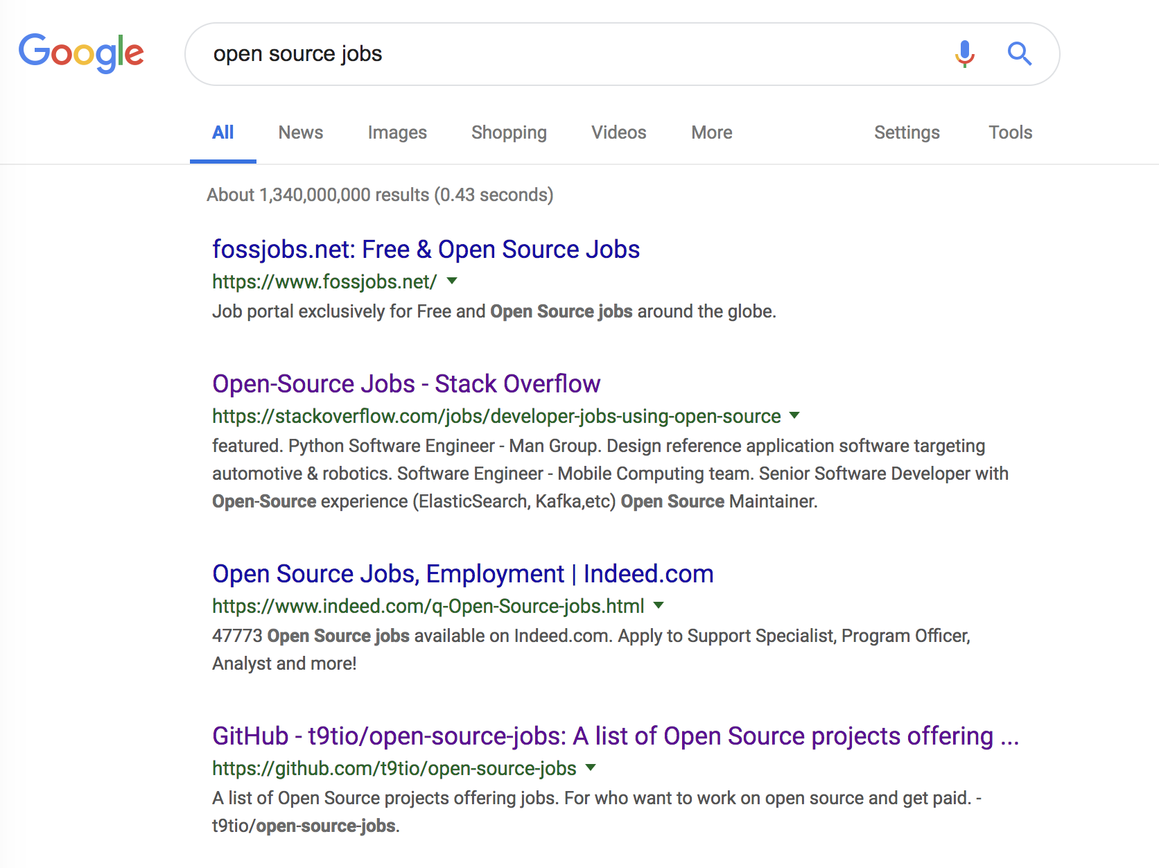The height and width of the screenshot is (868, 1159).
Task: Click the github.com/t9tio/open-source-jobs URL
Action: click(x=394, y=768)
